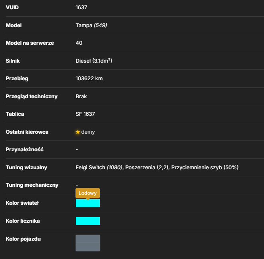Screen dimensions: 264x259
Task: Select the cyan Kolor świateł swatch
Action: (88, 203)
